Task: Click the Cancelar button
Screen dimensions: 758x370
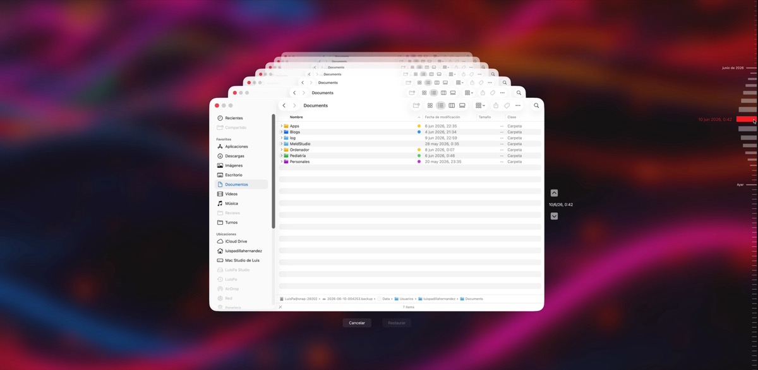Action: tap(357, 323)
